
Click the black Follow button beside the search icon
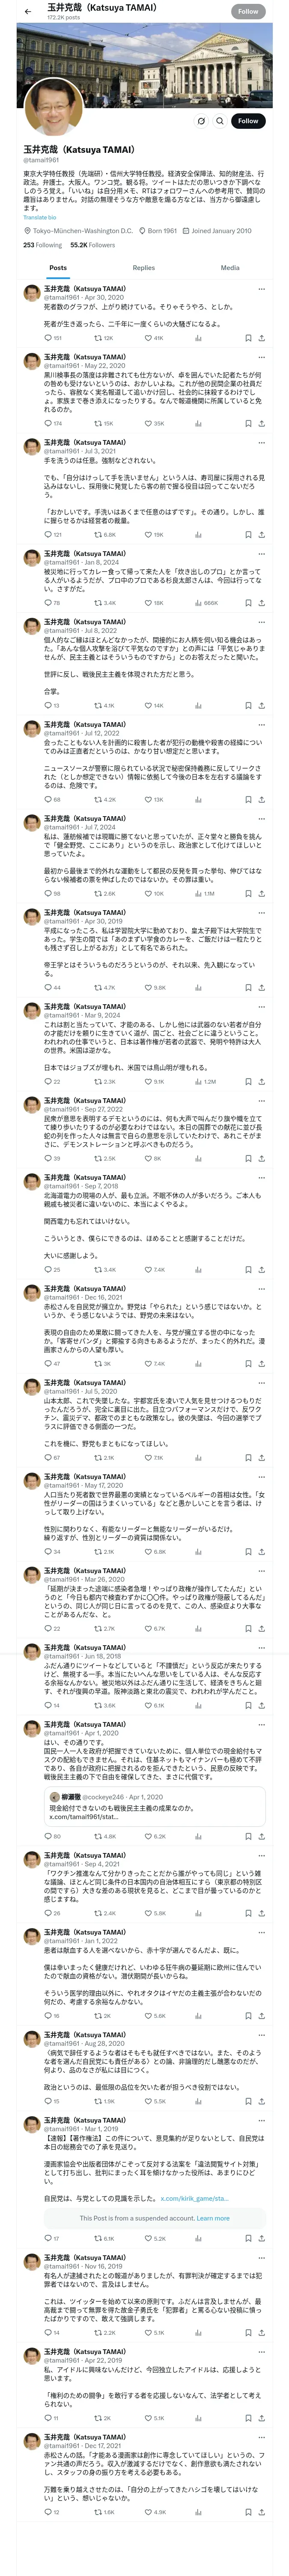pyautogui.click(x=248, y=121)
